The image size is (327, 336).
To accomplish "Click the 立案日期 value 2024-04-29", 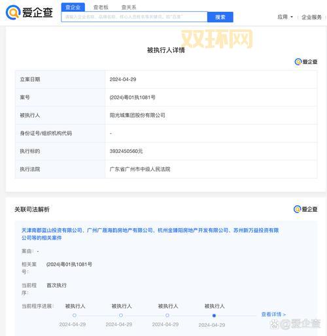I will pyautogui.click(x=123, y=79).
